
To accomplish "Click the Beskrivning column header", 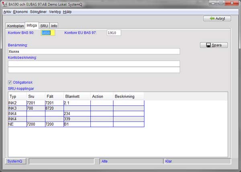I will (129, 97).
